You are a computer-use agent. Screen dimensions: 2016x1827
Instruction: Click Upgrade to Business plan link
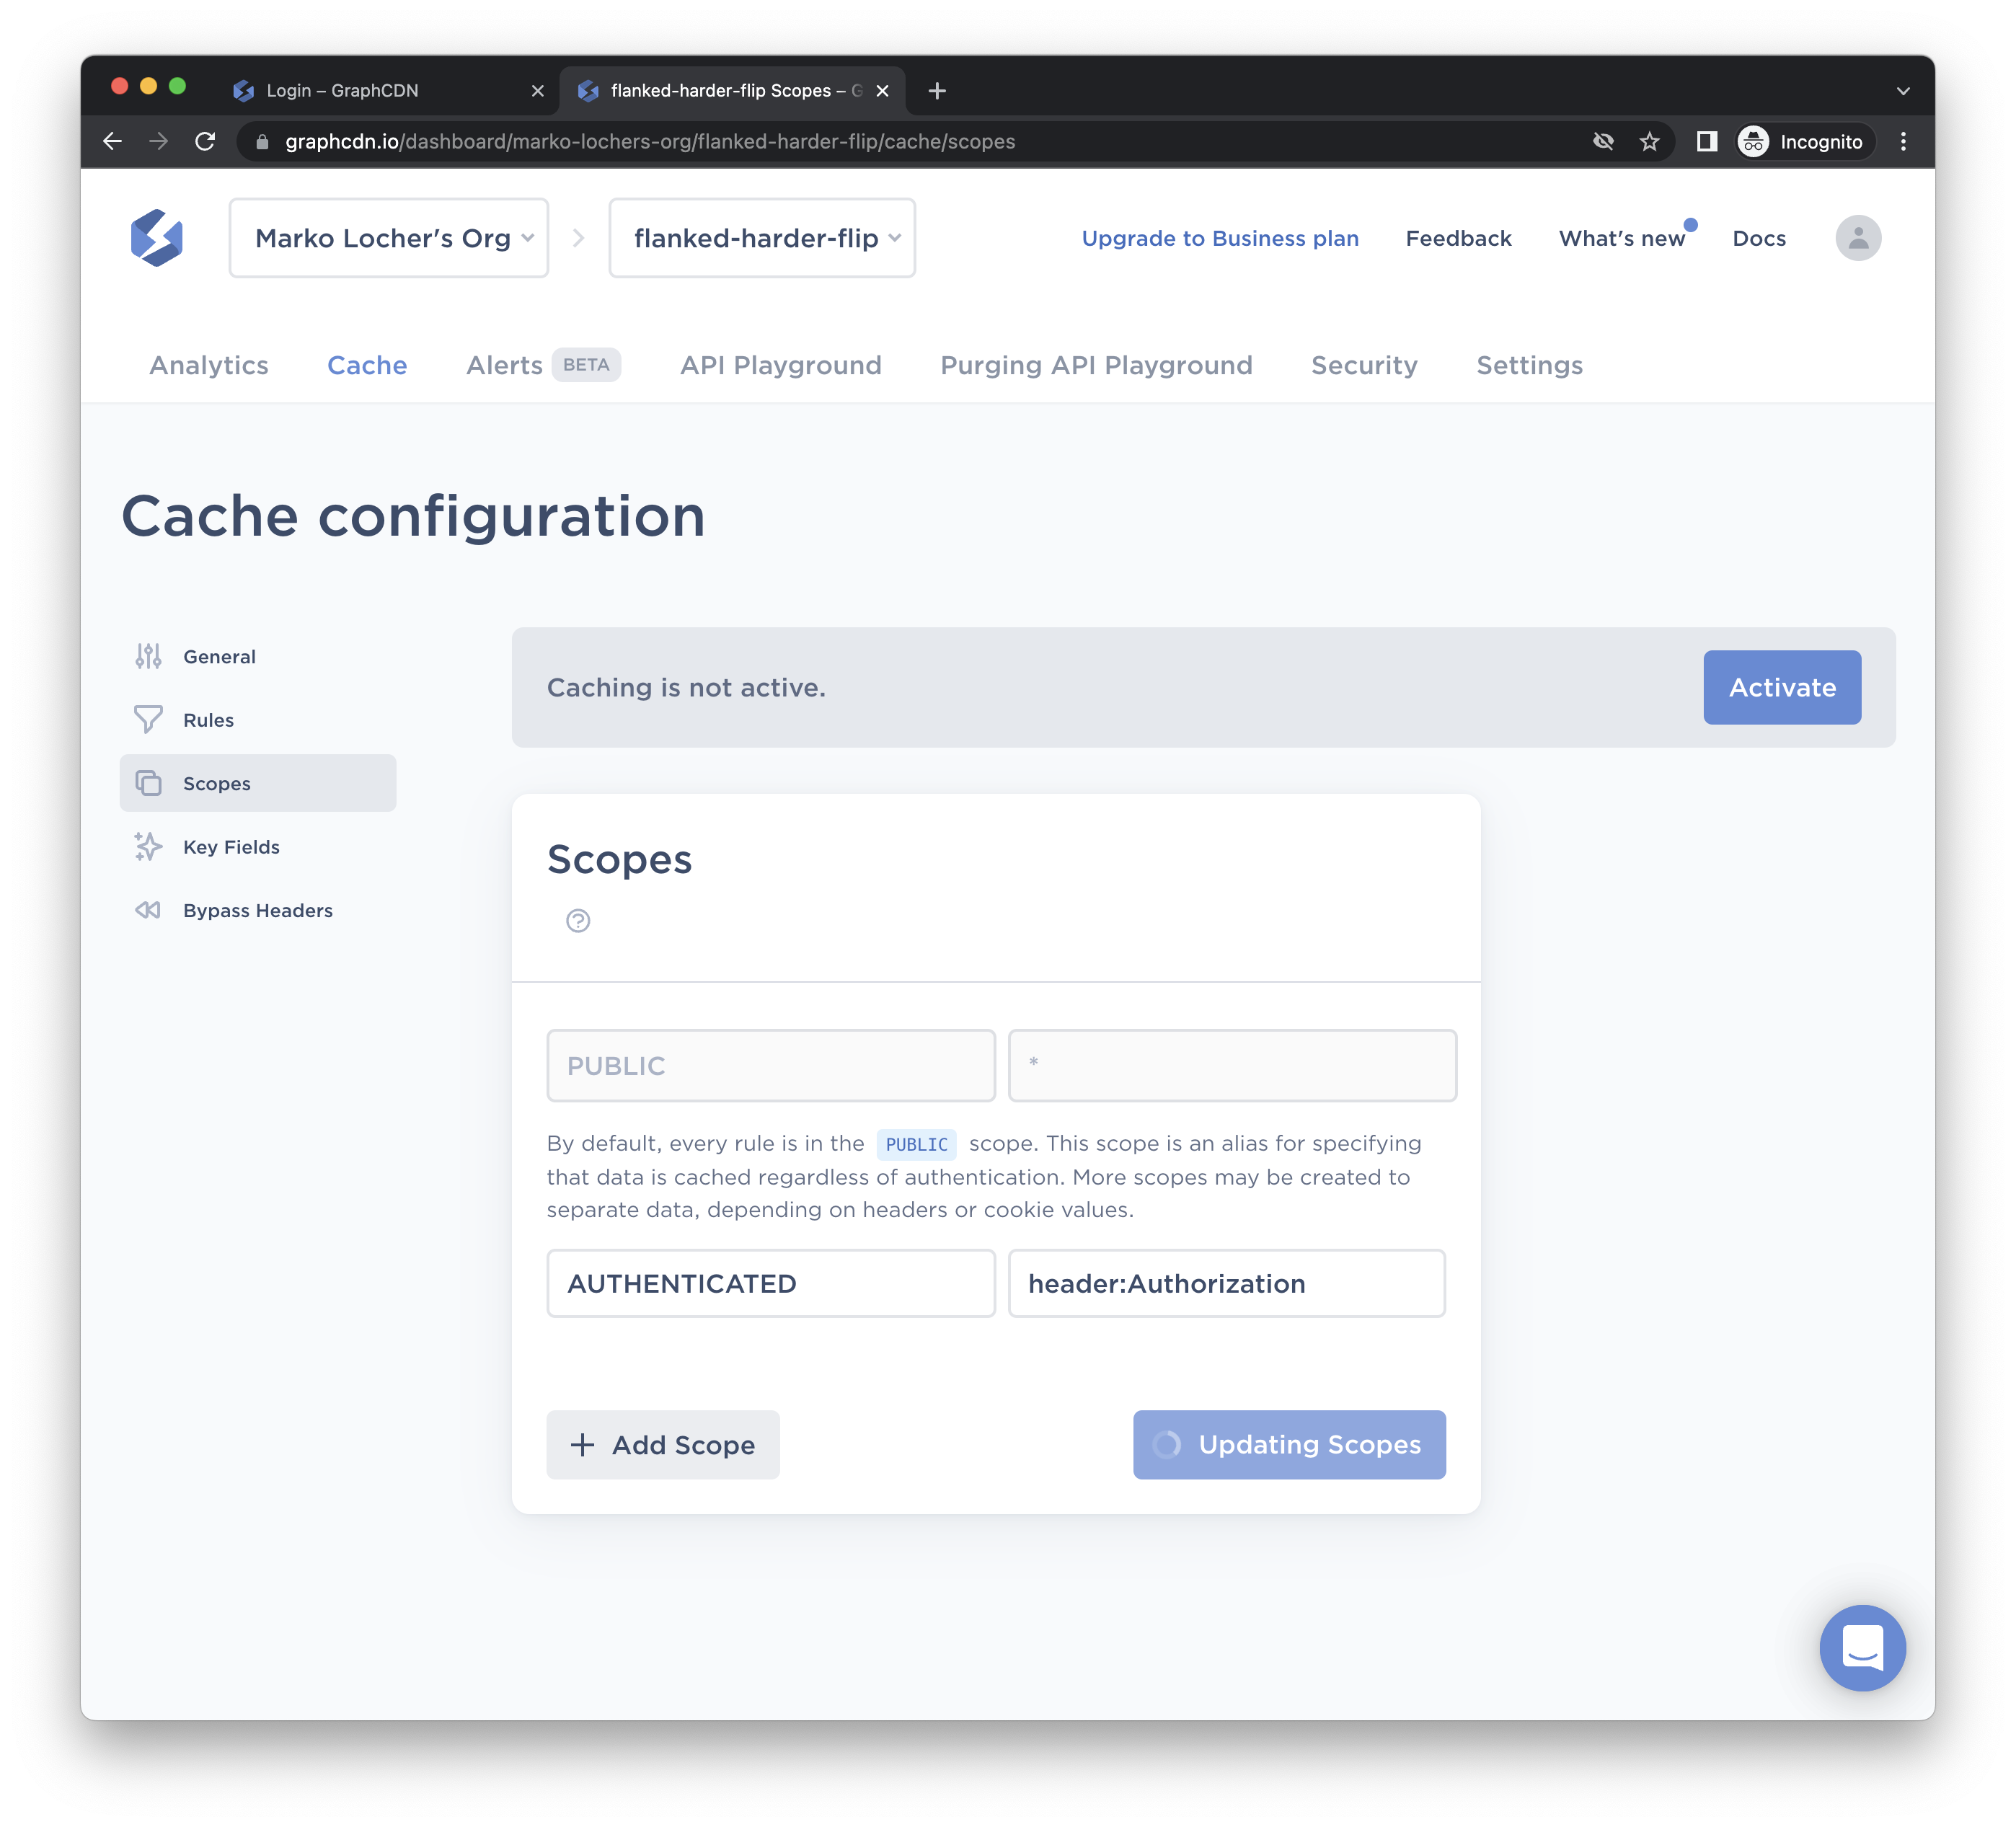[x=1220, y=238]
